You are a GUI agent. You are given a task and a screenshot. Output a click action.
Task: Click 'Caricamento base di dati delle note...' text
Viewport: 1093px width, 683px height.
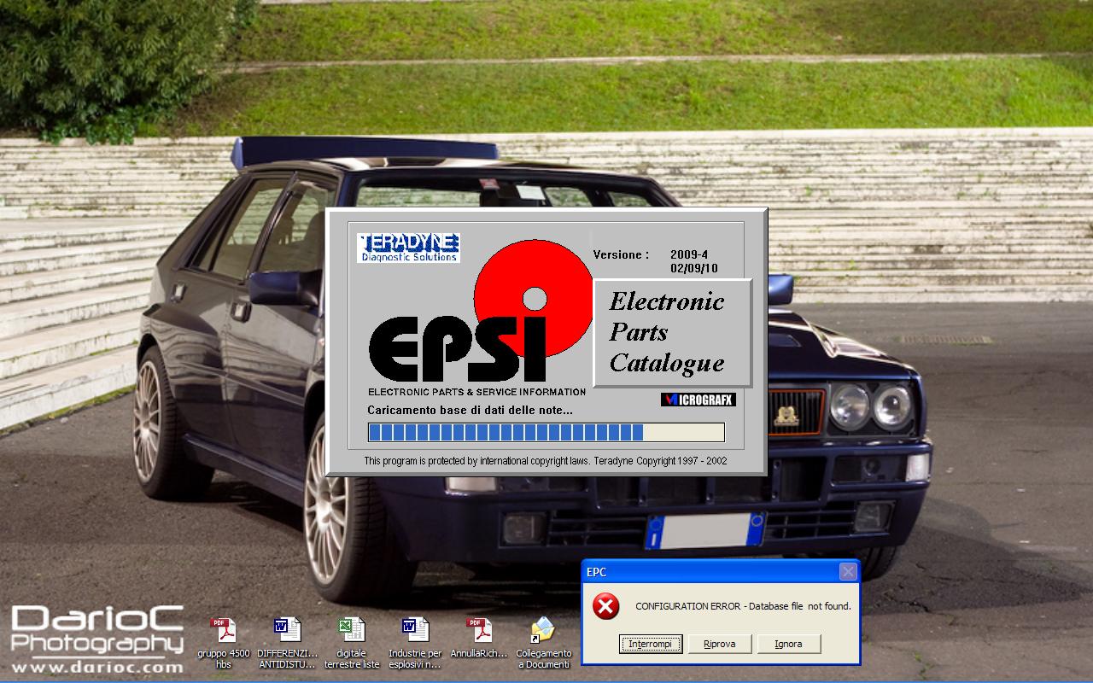(470, 411)
